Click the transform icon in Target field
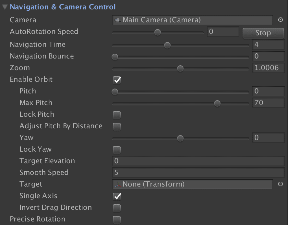The width and height of the screenshot is (288, 225). [x=118, y=184]
